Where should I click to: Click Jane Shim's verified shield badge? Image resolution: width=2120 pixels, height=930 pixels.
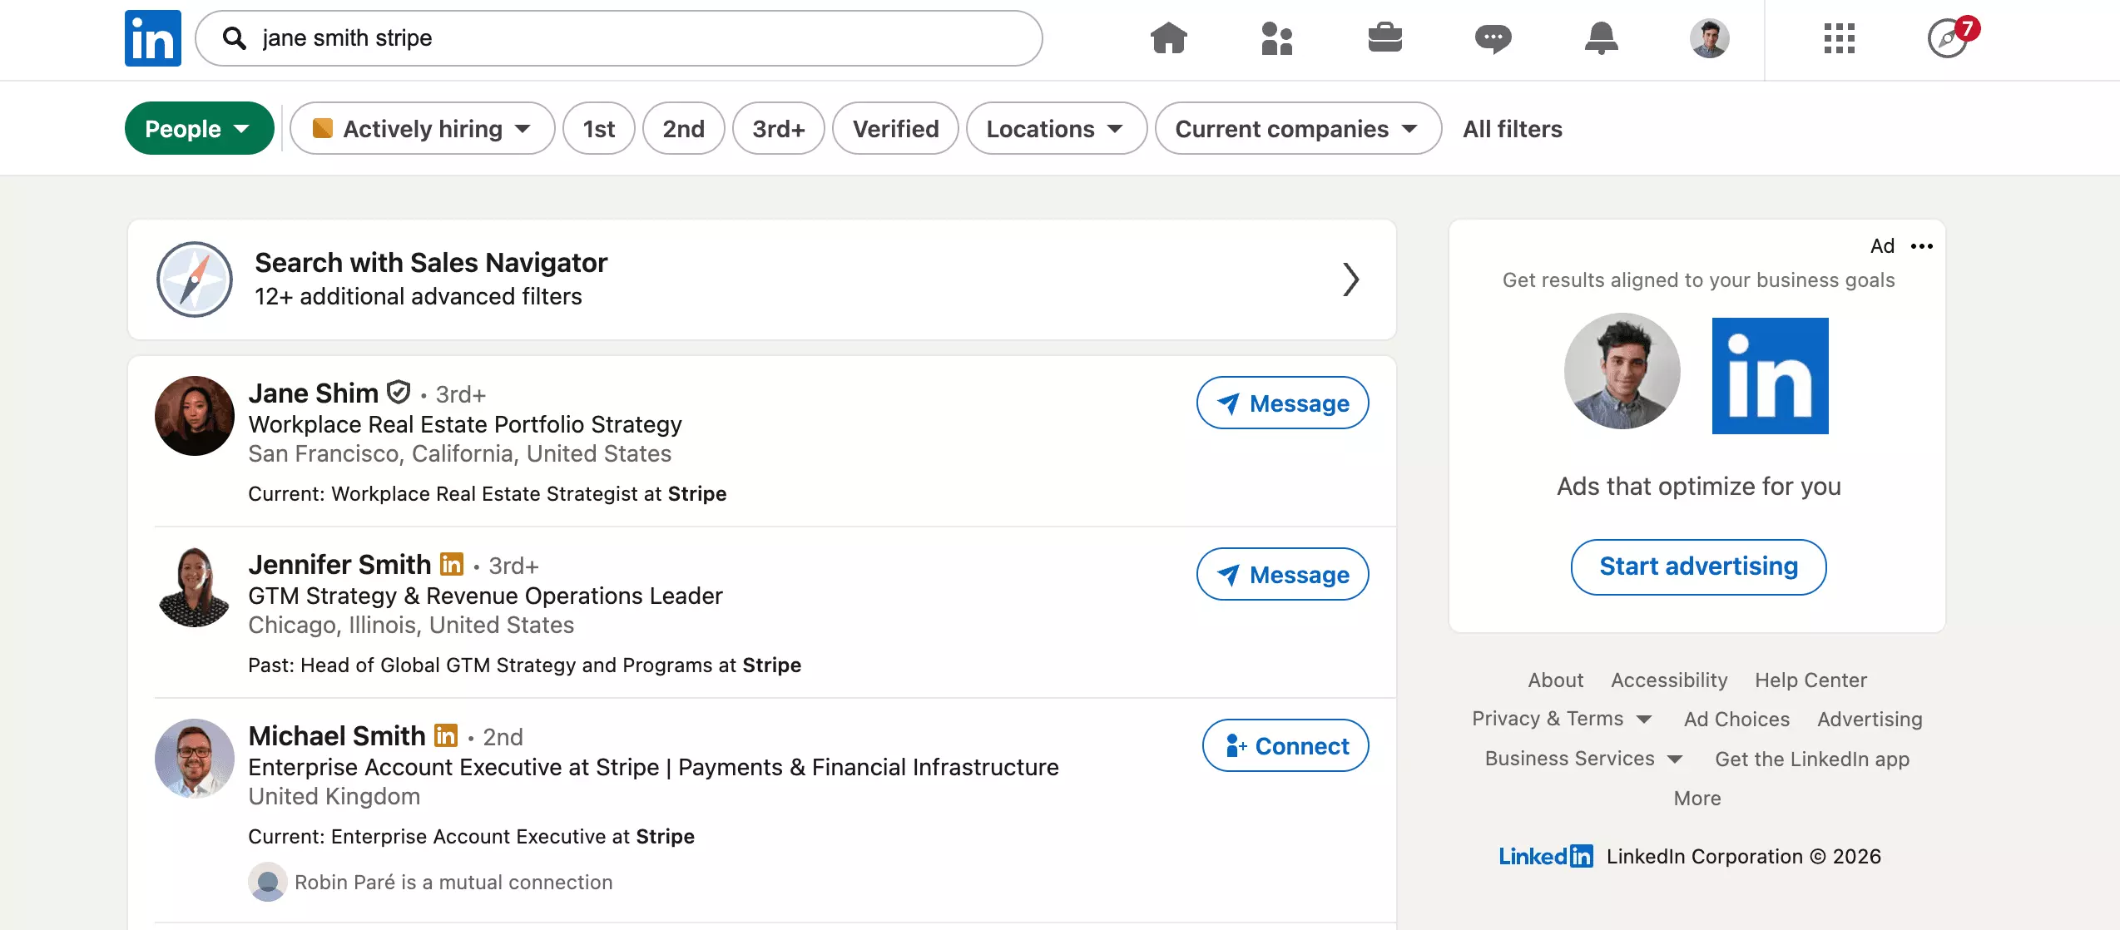pyautogui.click(x=399, y=392)
